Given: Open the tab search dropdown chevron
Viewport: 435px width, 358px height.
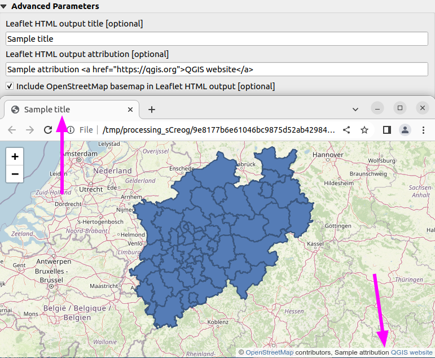Looking at the screenshot, I should point(355,109).
